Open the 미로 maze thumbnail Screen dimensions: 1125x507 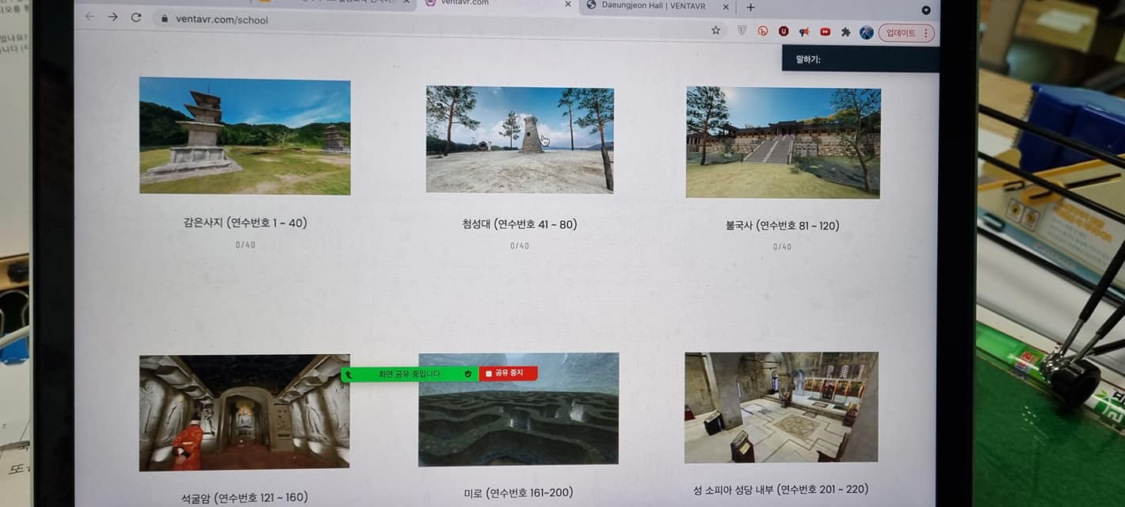[518, 410]
